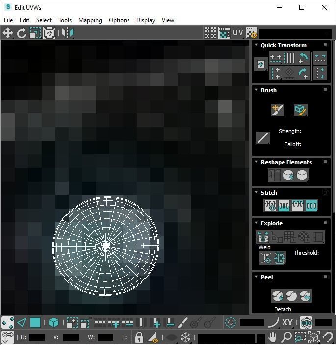Open the Mapping menu

coord(90,20)
